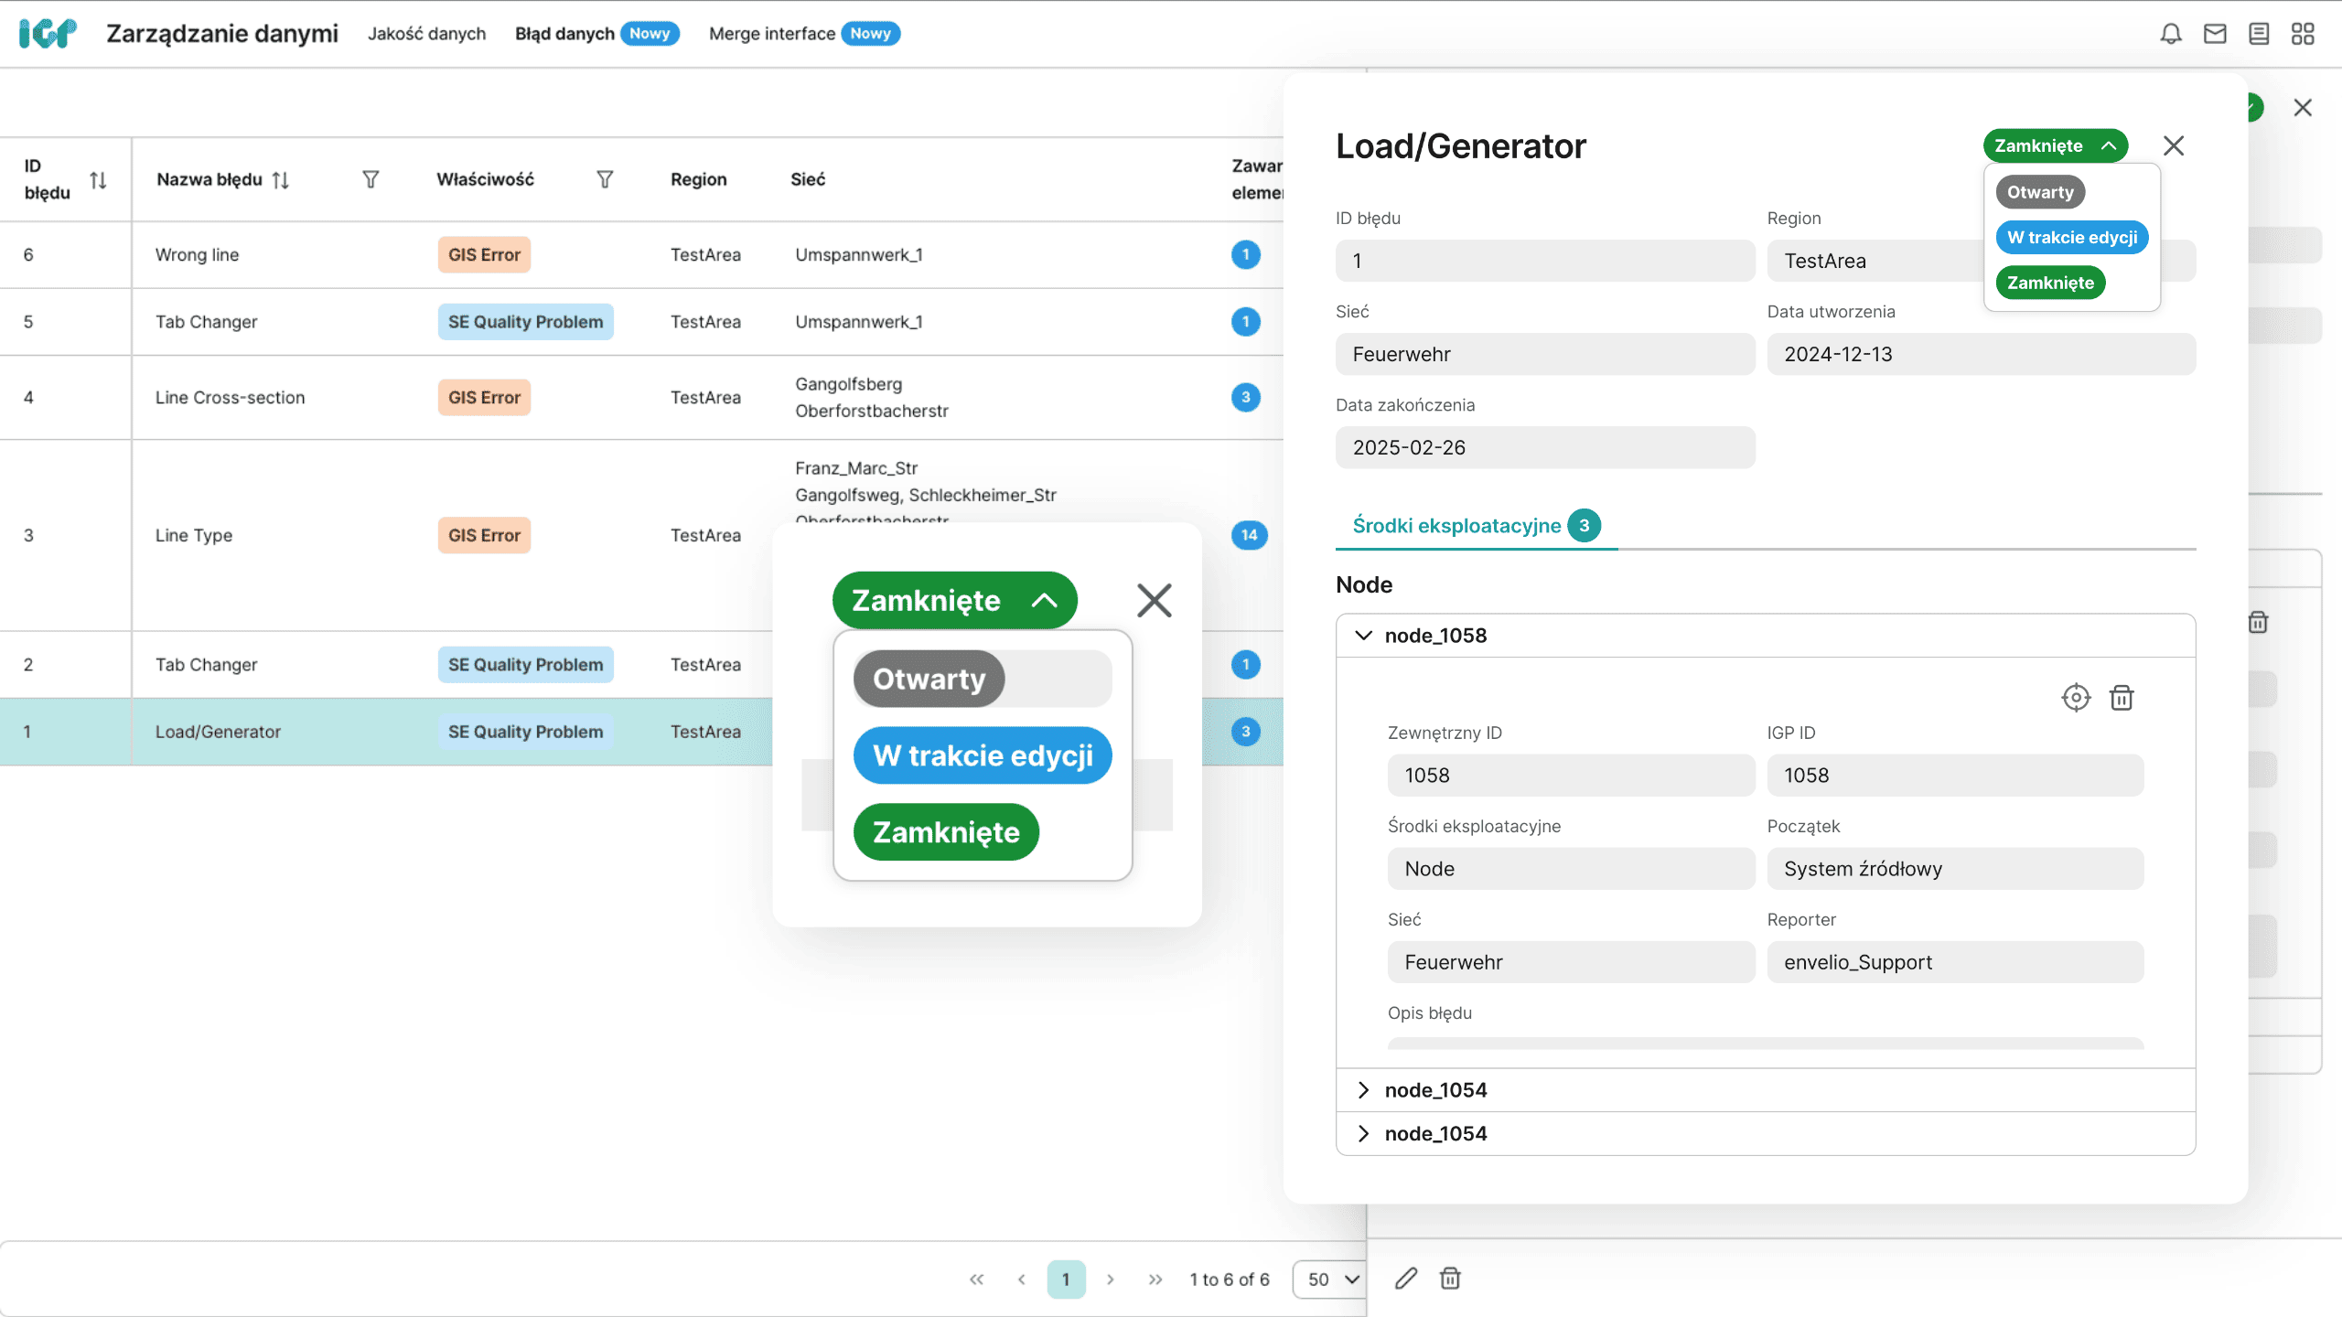Image resolution: width=2342 pixels, height=1317 pixels.
Task: Filter the Nazwa błędu column
Action: [371, 179]
